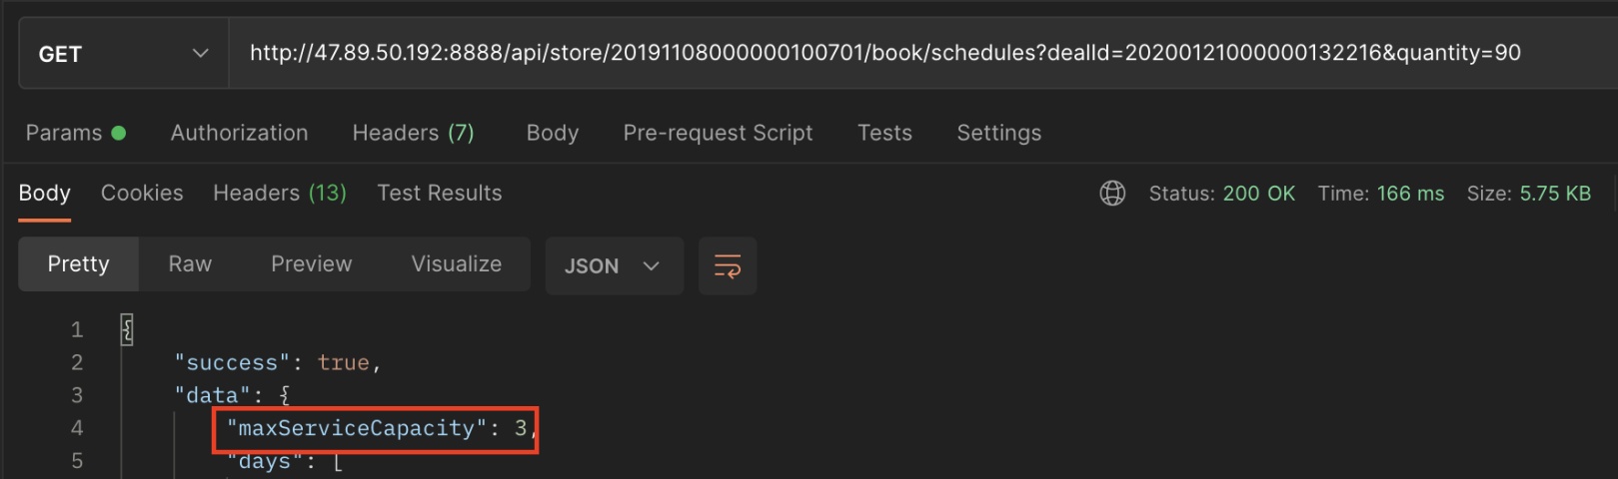1618x479 pixels.
Task: Expand the JSON format dropdown
Action: (614, 266)
